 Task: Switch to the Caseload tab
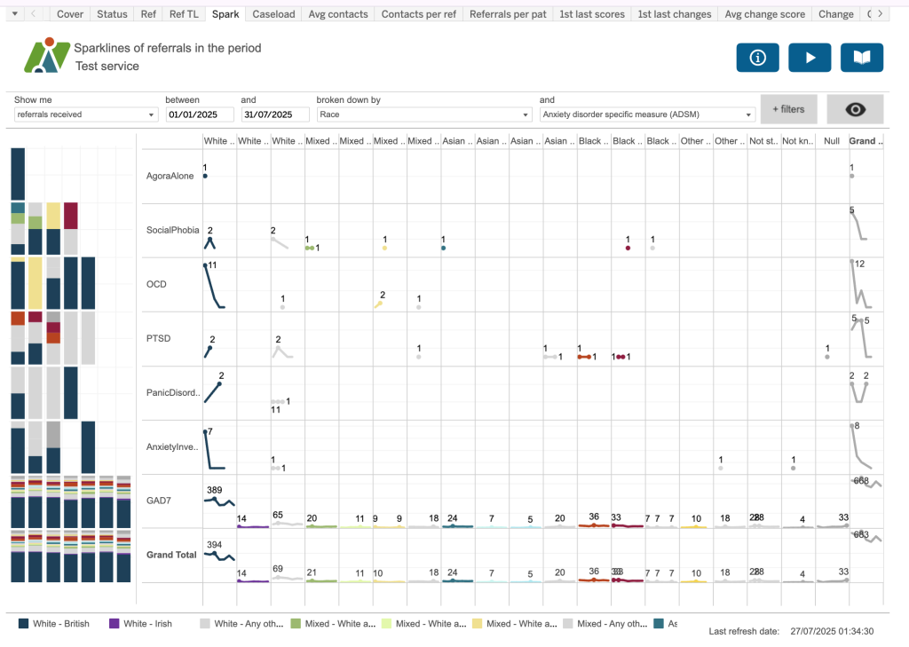coord(273,14)
